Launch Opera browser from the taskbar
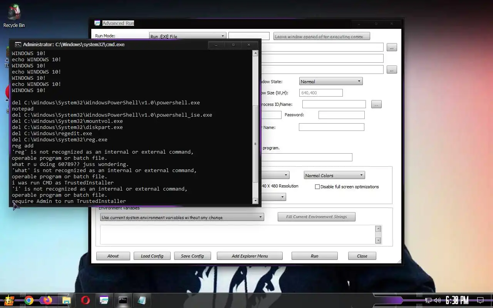The height and width of the screenshot is (308, 493). pos(85,300)
